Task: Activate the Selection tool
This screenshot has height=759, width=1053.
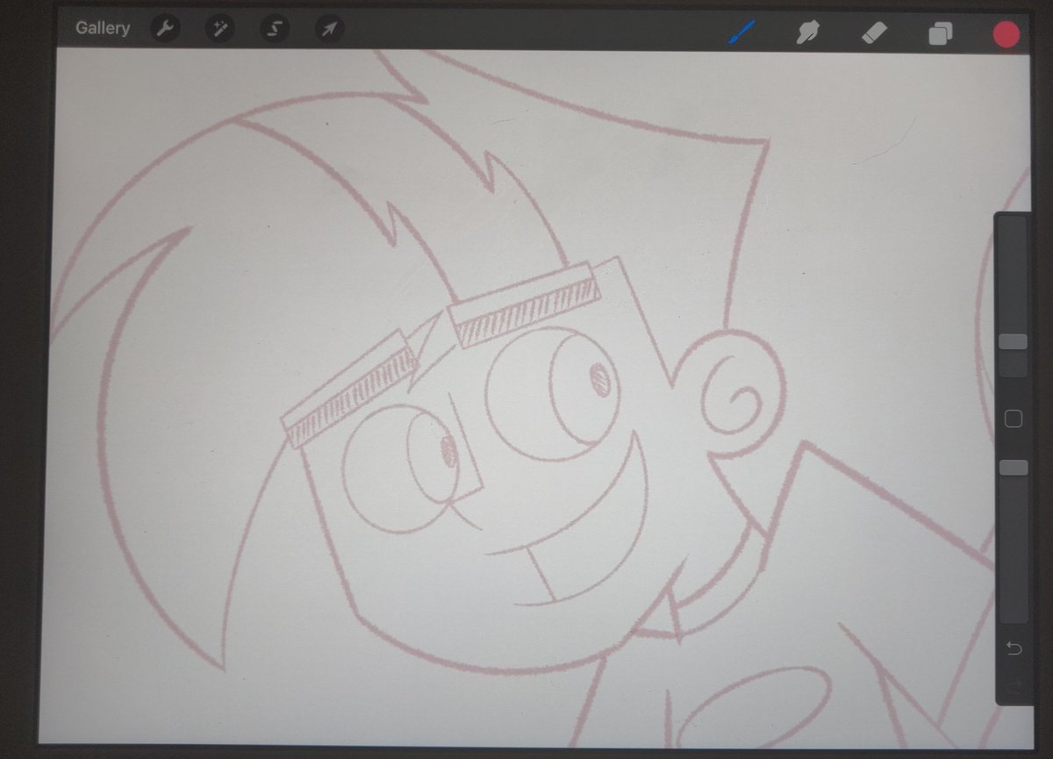Action: 274,29
